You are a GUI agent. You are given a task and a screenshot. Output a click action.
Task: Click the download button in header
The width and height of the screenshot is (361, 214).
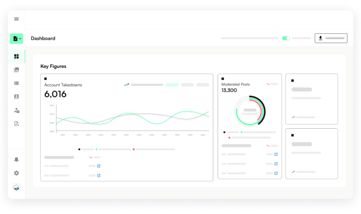tap(330, 38)
